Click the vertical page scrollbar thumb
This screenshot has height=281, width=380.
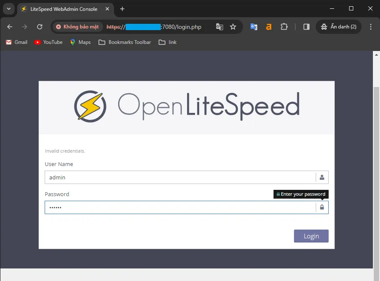pos(376,183)
